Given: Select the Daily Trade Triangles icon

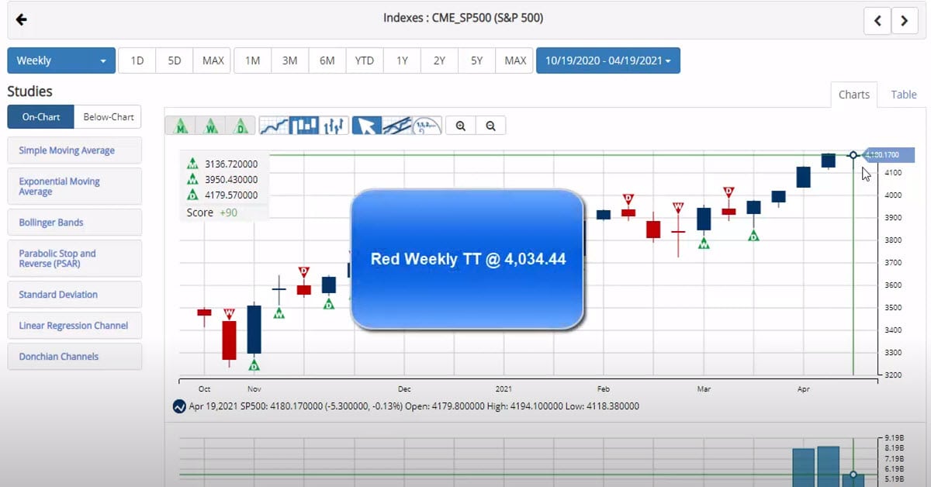Looking at the screenshot, I should point(241,125).
